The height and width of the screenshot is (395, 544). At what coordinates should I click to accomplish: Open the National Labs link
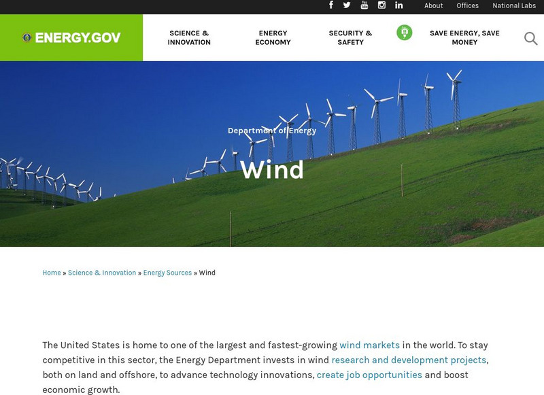tap(514, 5)
